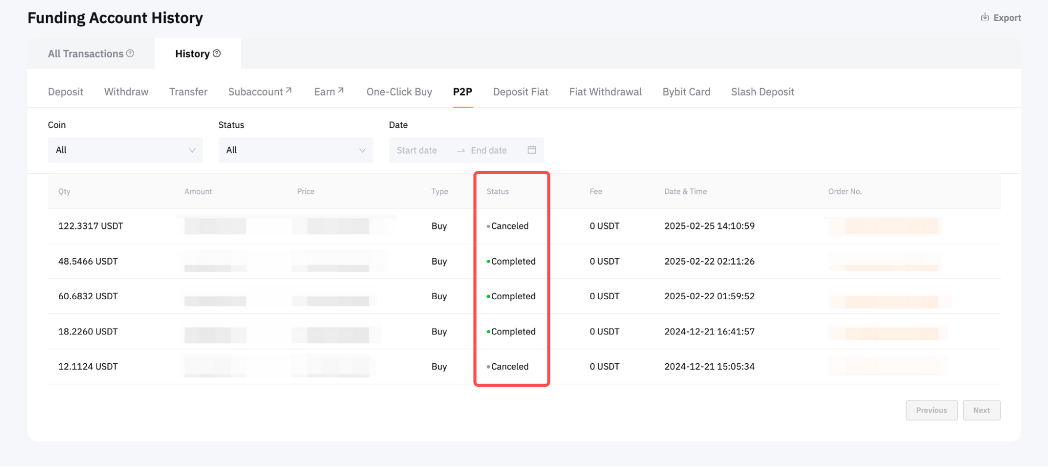
Task: Open the Deposit tab
Action: [x=66, y=92]
